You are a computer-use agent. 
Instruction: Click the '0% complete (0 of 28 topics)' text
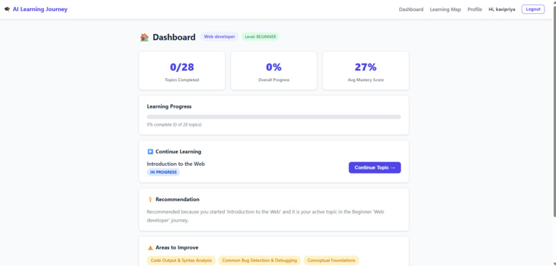pos(174,124)
